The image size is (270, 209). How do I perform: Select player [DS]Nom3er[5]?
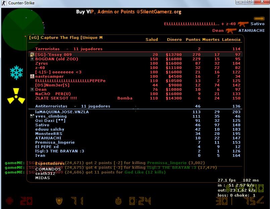[x=52, y=85]
